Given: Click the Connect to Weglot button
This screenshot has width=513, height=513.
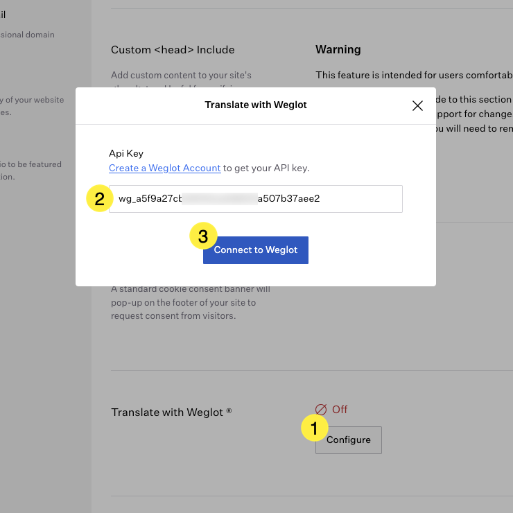Looking at the screenshot, I should point(256,250).
